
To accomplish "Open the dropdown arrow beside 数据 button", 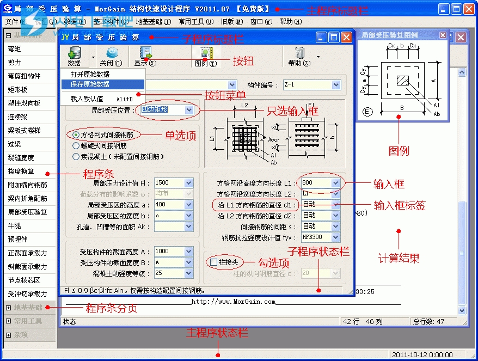I will tap(93, 57).
